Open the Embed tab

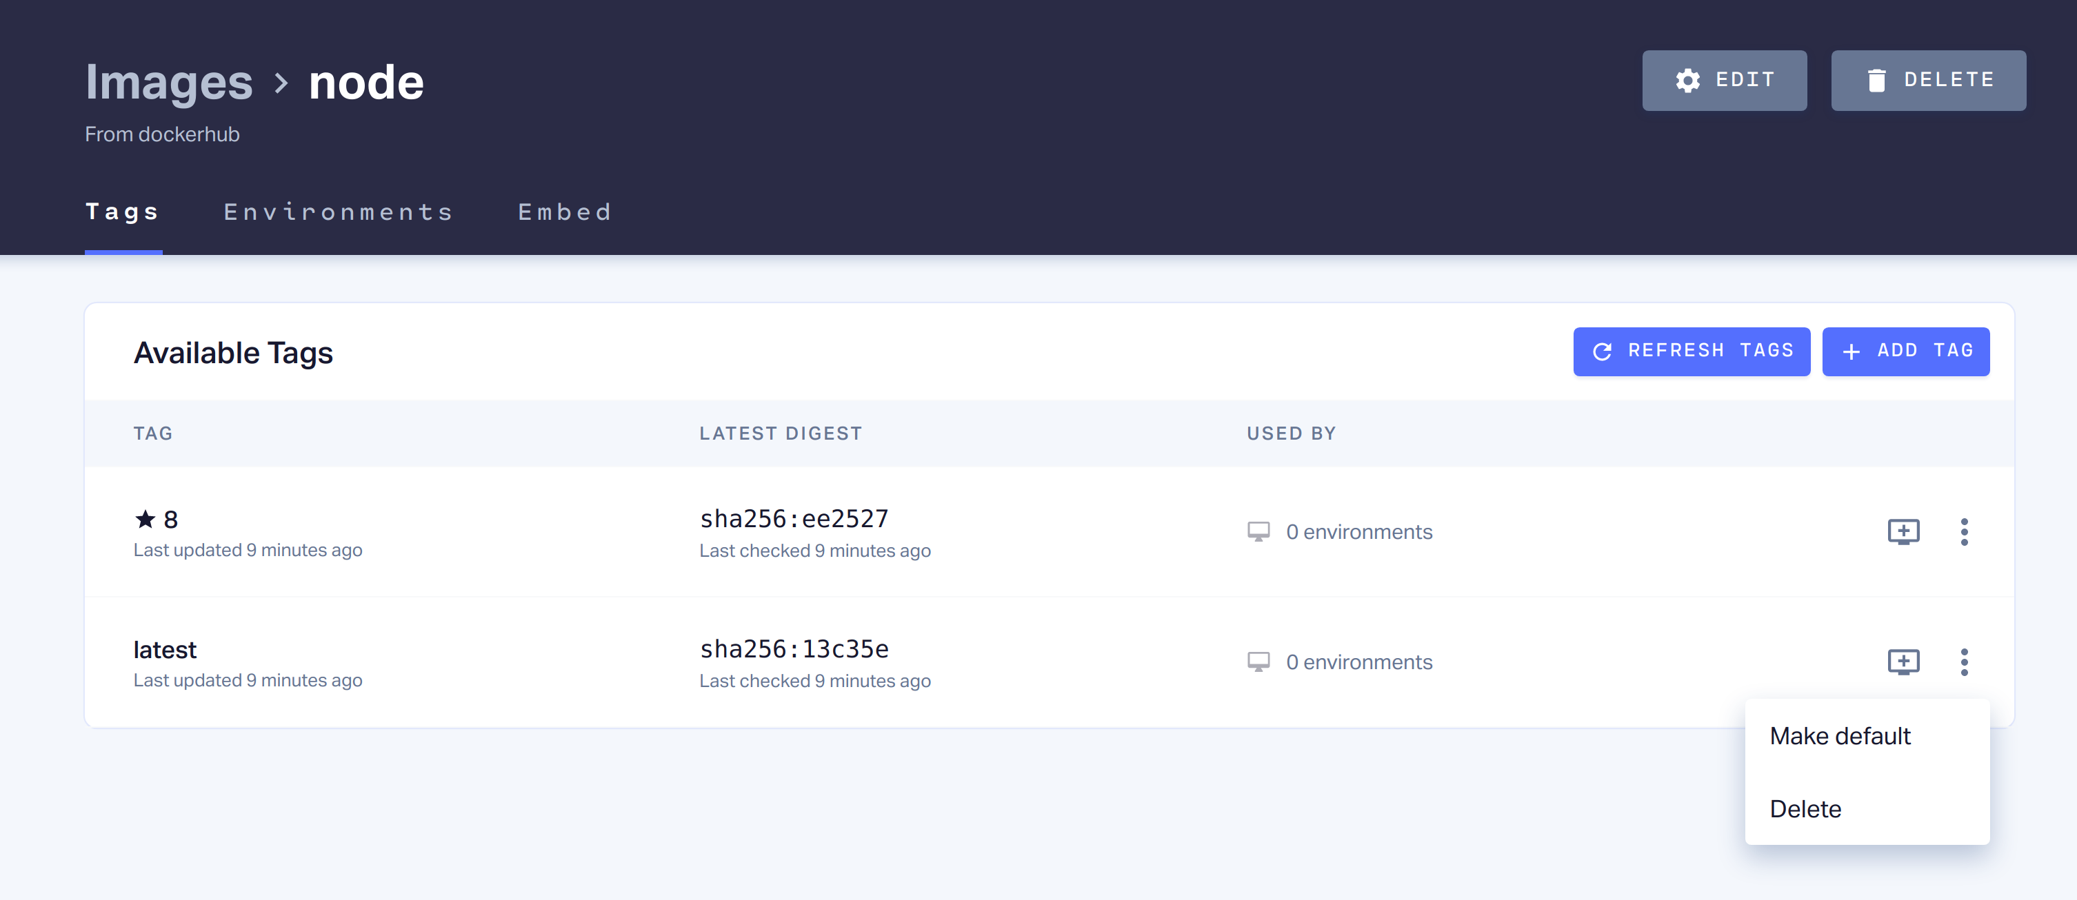coord(564,212)
